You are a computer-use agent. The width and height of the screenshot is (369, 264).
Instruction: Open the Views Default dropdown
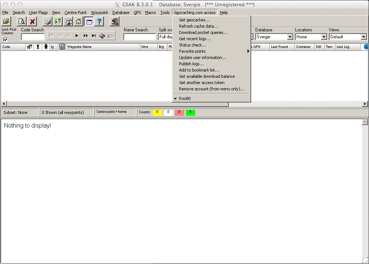(363, 37)
